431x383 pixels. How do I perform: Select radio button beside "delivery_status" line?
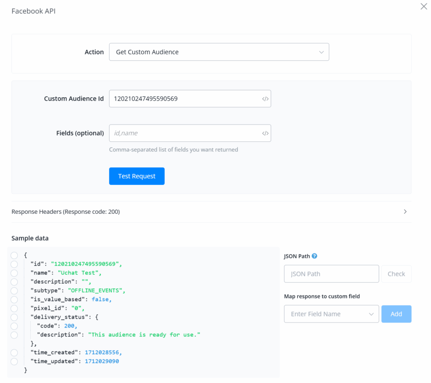pyautogui.click(x=14, y=317)
